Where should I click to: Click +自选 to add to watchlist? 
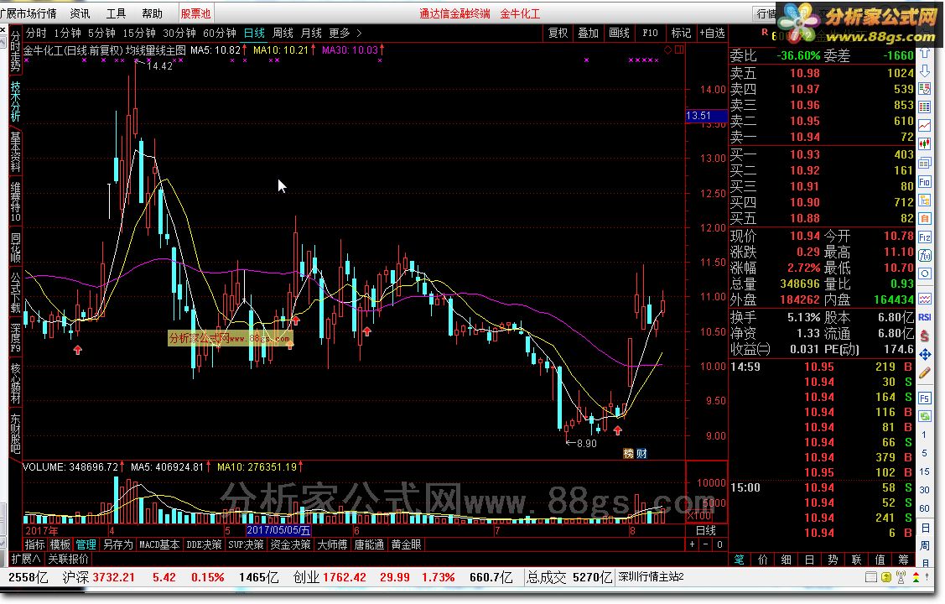[712, 34]
